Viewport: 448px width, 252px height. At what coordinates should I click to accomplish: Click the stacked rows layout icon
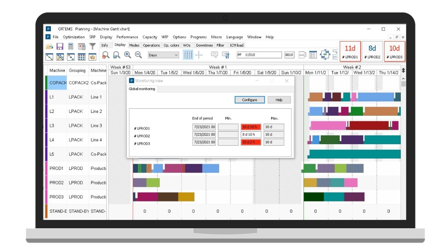302,55
